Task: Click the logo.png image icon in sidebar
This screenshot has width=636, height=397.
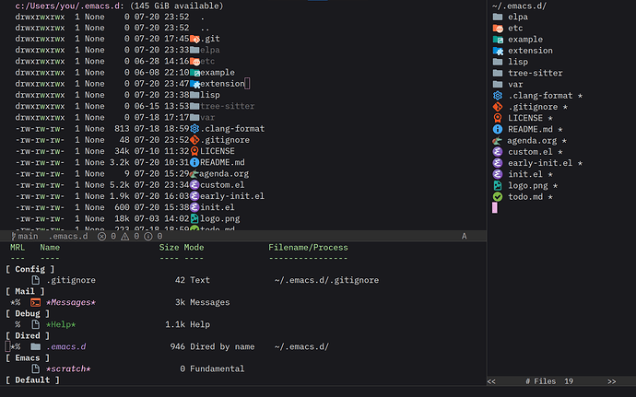Action: (x=498, y=185)
